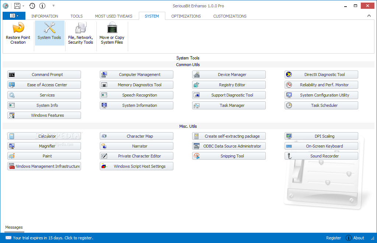The height and width of the screenshot is (243, 377).
Task: Open Services
Action: (x=44, y=95)
